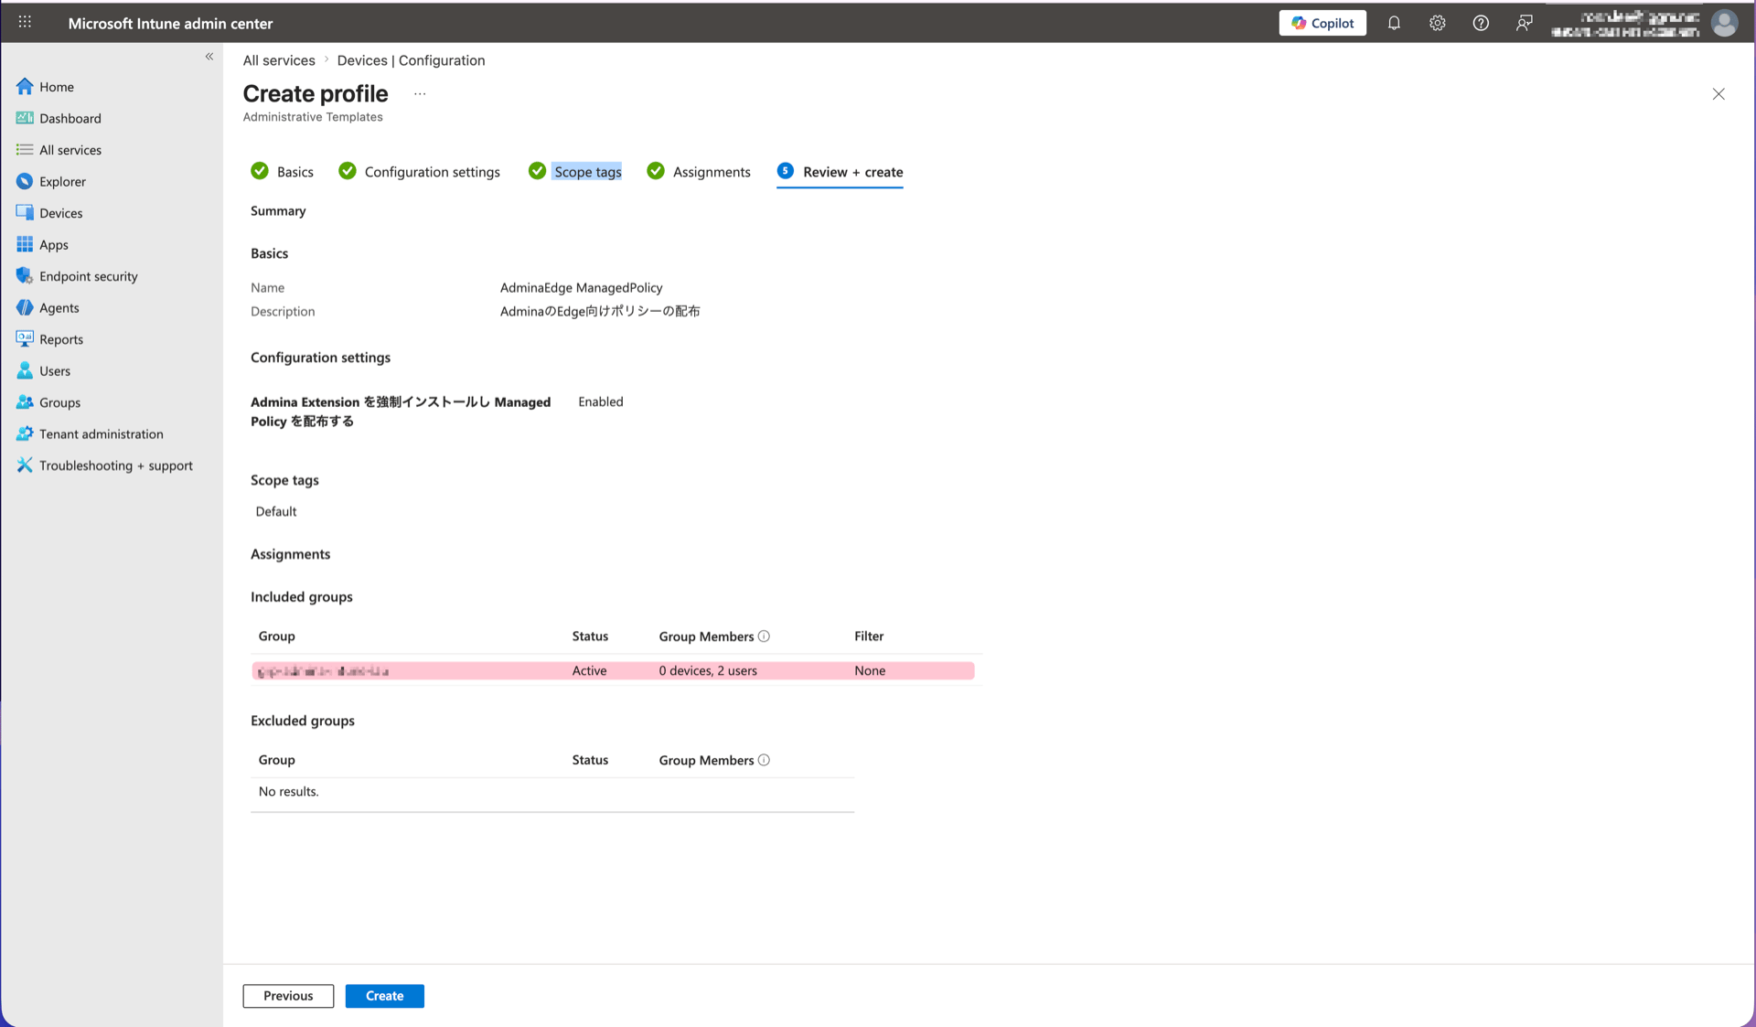The width and height of the screenshot is (1756, 1027).
Task: Open the notifications bell
Action: click(x=1394, y=23)
